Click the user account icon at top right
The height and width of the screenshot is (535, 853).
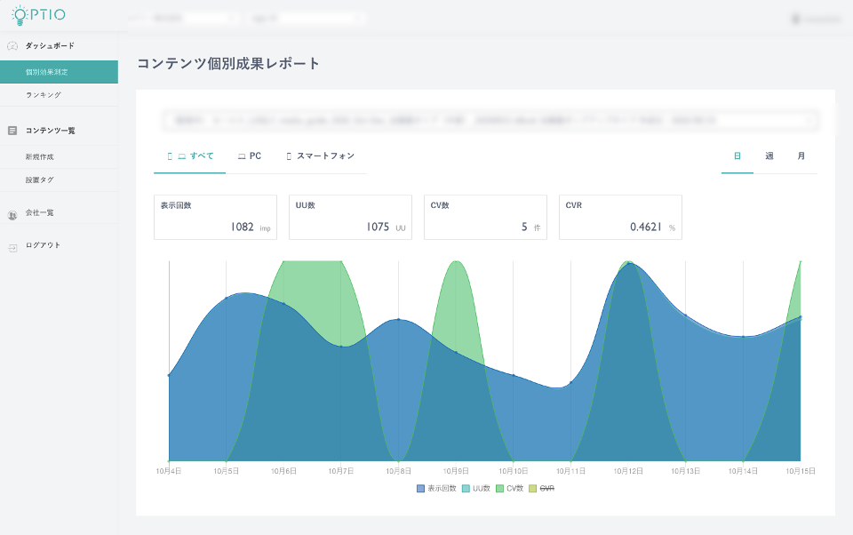click(x=794, y=19)
